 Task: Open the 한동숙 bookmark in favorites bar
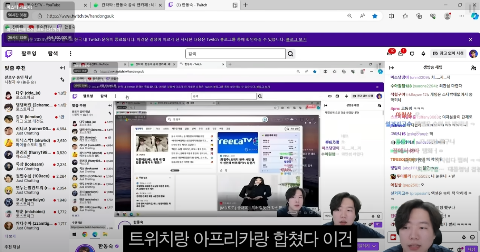tap(66, 27)
